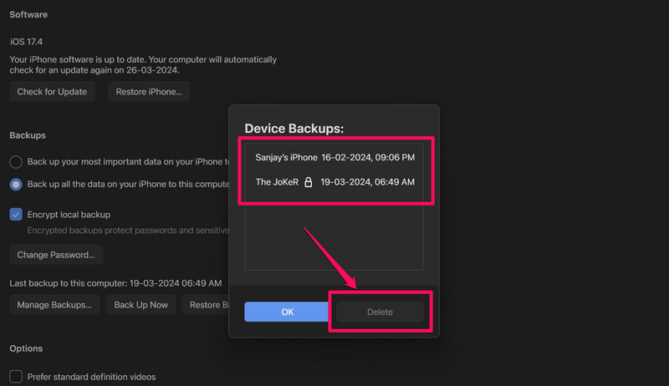The height and width of the screenshot is (386, 669).
Task: Click empty area of backups list
Action: pyautogui.click(x=334, y=238)
